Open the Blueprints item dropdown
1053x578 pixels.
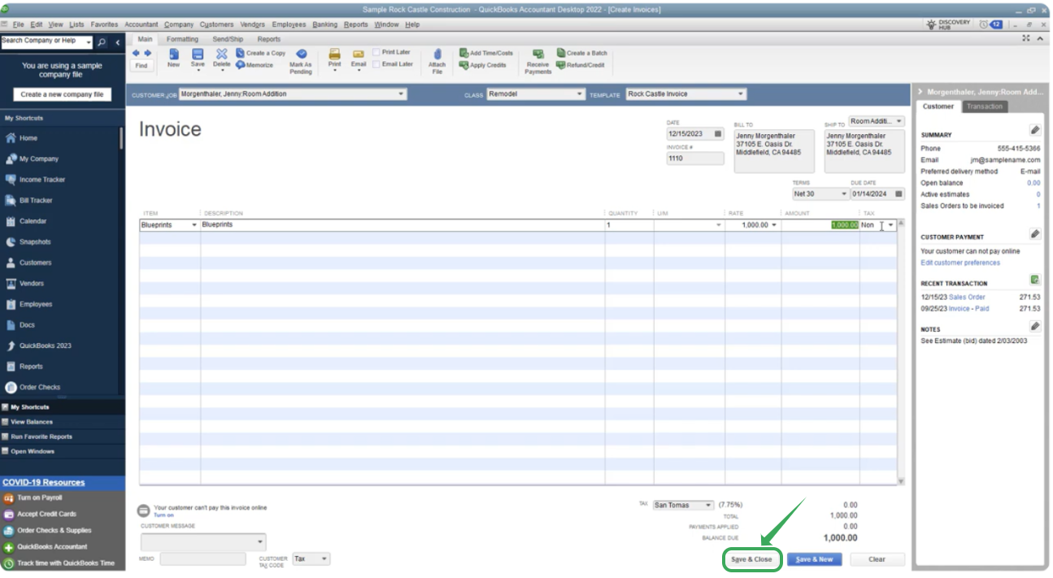pyautogui.click(x=194, y=225)
